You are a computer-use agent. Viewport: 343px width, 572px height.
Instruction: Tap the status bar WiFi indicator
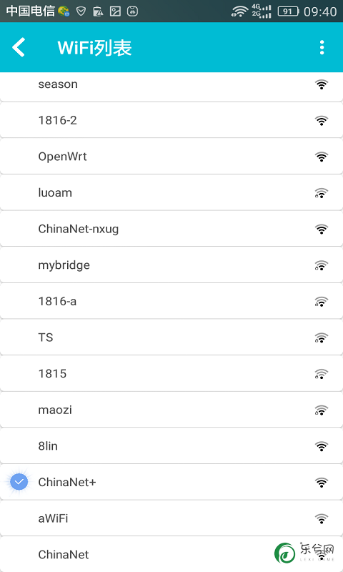pos(239,11)
